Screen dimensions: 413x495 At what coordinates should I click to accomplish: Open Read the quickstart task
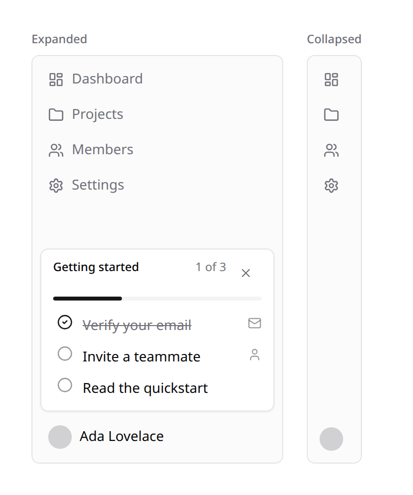(x=146, y=388)
